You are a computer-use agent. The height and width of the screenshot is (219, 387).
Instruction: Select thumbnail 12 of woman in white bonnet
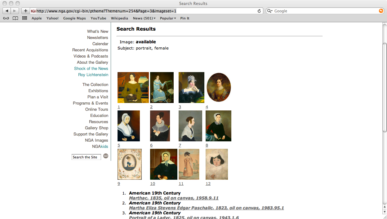point(217,164)
